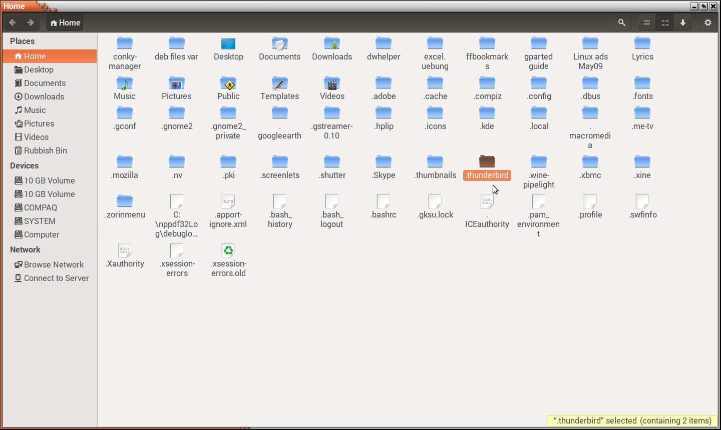Click Browse Network in the sidebar
Screen dimensions: 721x430
click(54, 264)
